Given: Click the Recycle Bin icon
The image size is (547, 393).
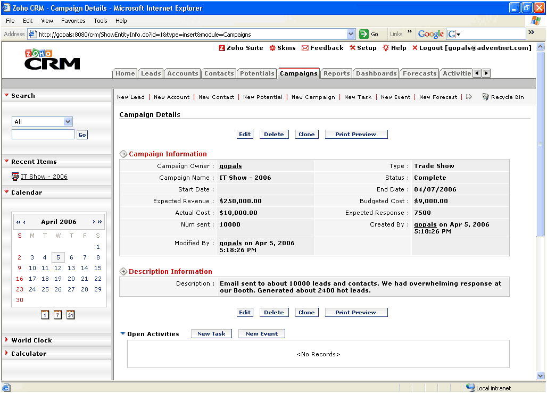Looking at the screenshot, I should (485, 97).
